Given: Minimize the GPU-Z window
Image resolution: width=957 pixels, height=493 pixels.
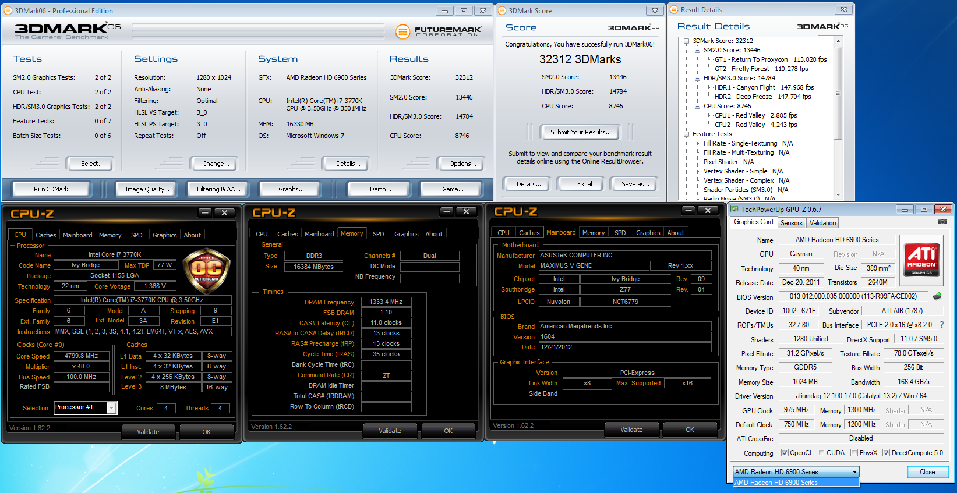Looking at the screenshot, I should point(905,209).
